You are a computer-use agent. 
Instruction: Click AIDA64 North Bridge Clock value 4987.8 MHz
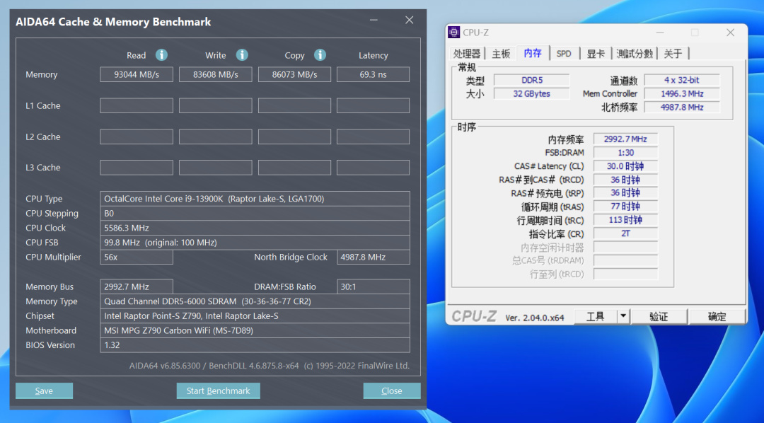tap(374, 257)
